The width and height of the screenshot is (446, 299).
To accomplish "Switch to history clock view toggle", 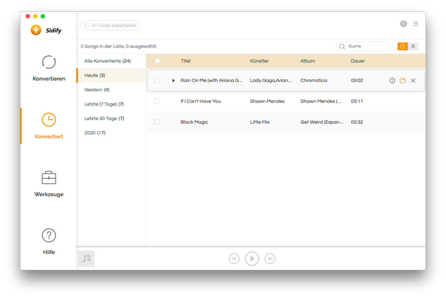I will pos(403,46).
